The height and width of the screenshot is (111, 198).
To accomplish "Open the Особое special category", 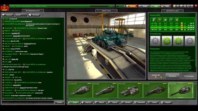I will [153, 102].
